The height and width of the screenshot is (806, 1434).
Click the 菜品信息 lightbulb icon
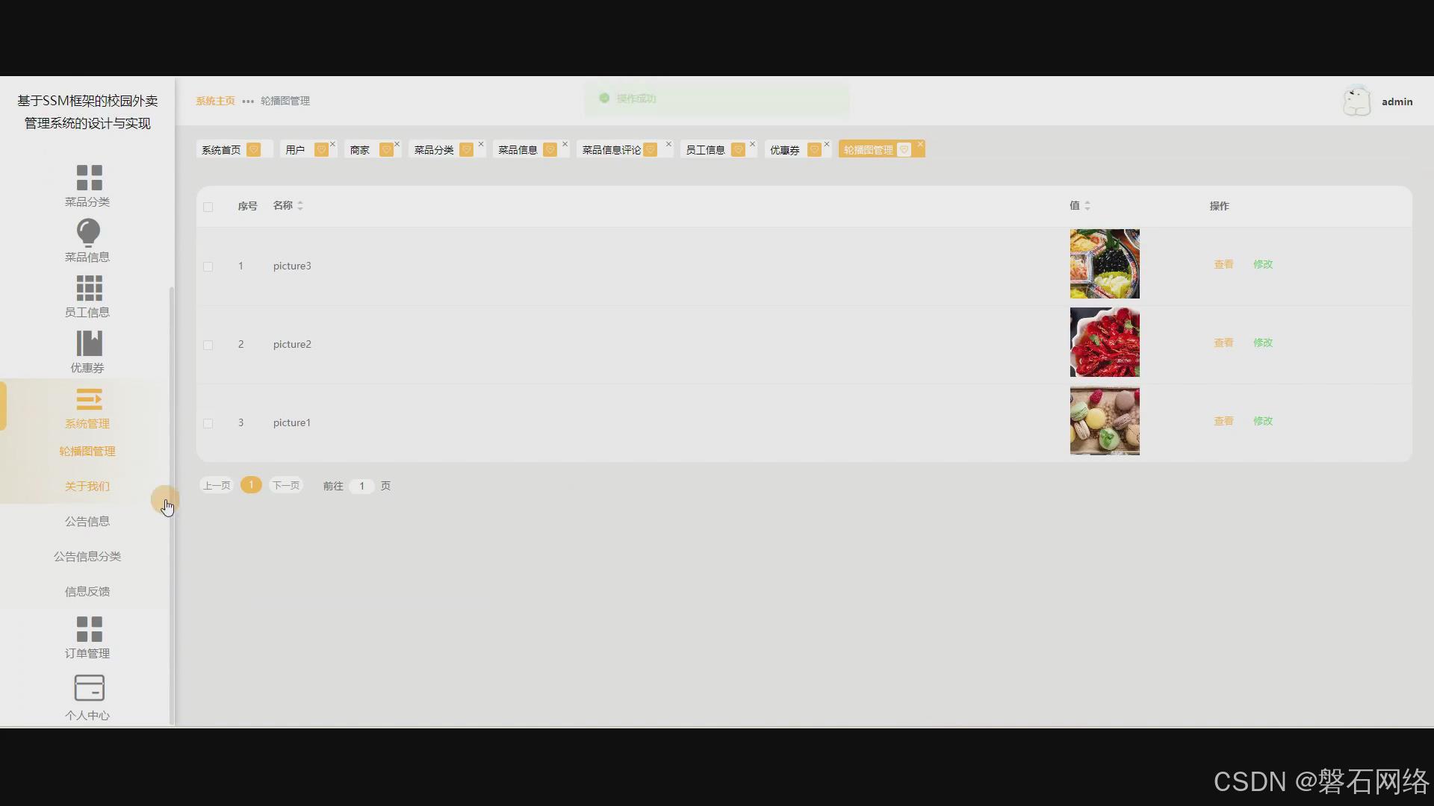88,233
